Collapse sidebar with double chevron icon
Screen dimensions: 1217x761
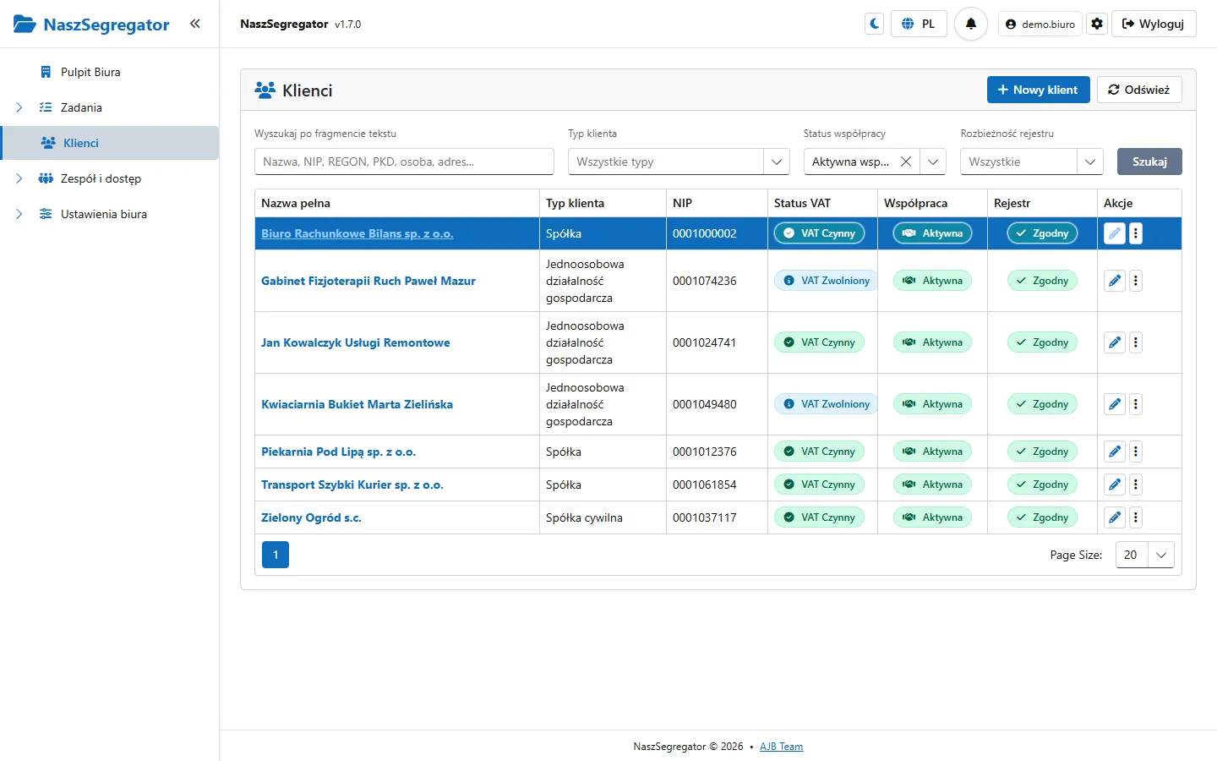195,24
